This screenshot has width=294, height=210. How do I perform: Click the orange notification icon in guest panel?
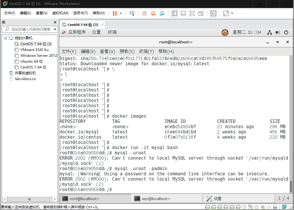225,32
